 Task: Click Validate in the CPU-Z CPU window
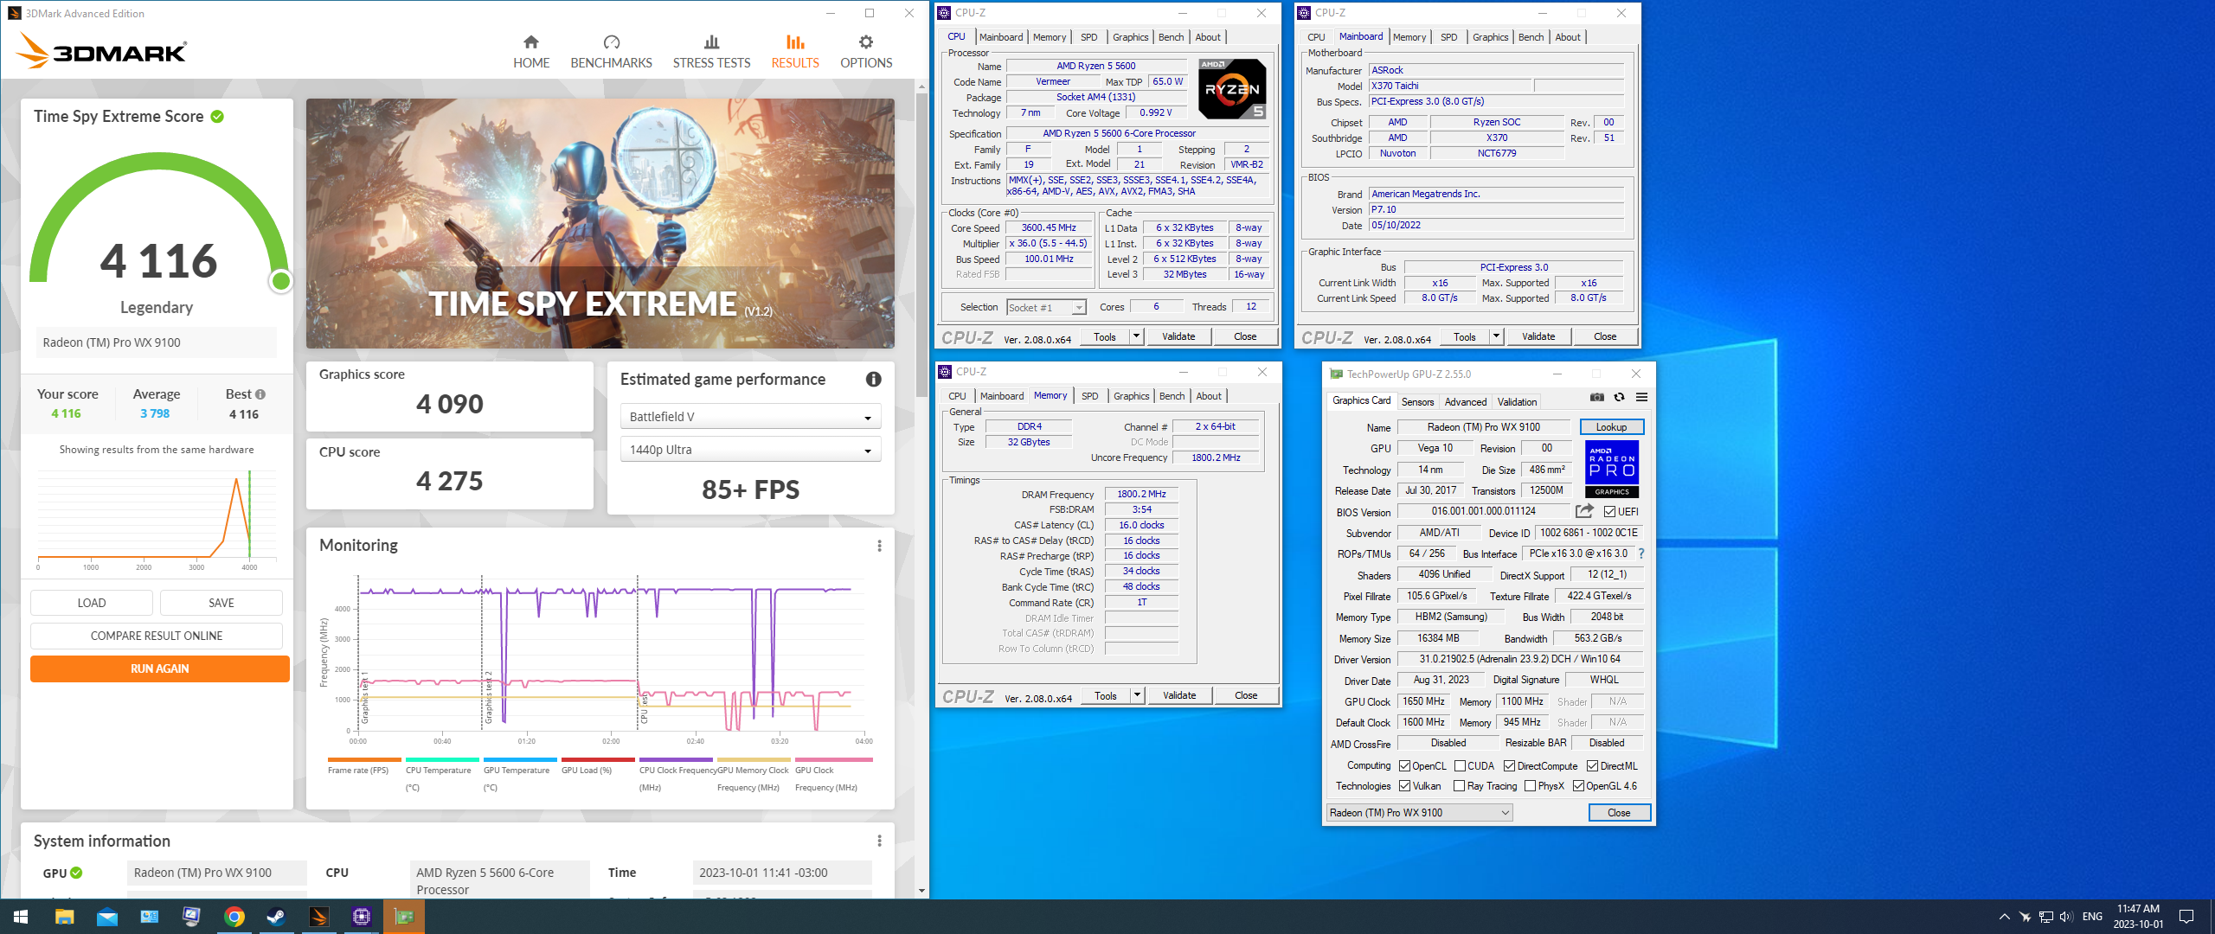pyautogui.click(x=1178, y=336)
